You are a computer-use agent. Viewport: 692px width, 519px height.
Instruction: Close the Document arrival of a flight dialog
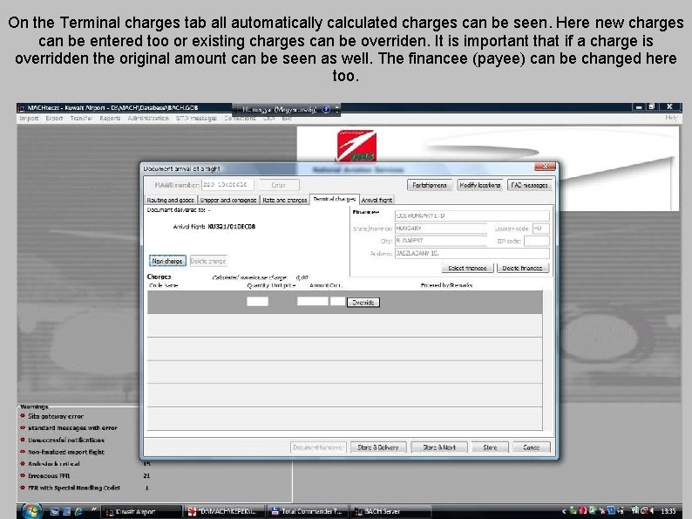[545, 167]
